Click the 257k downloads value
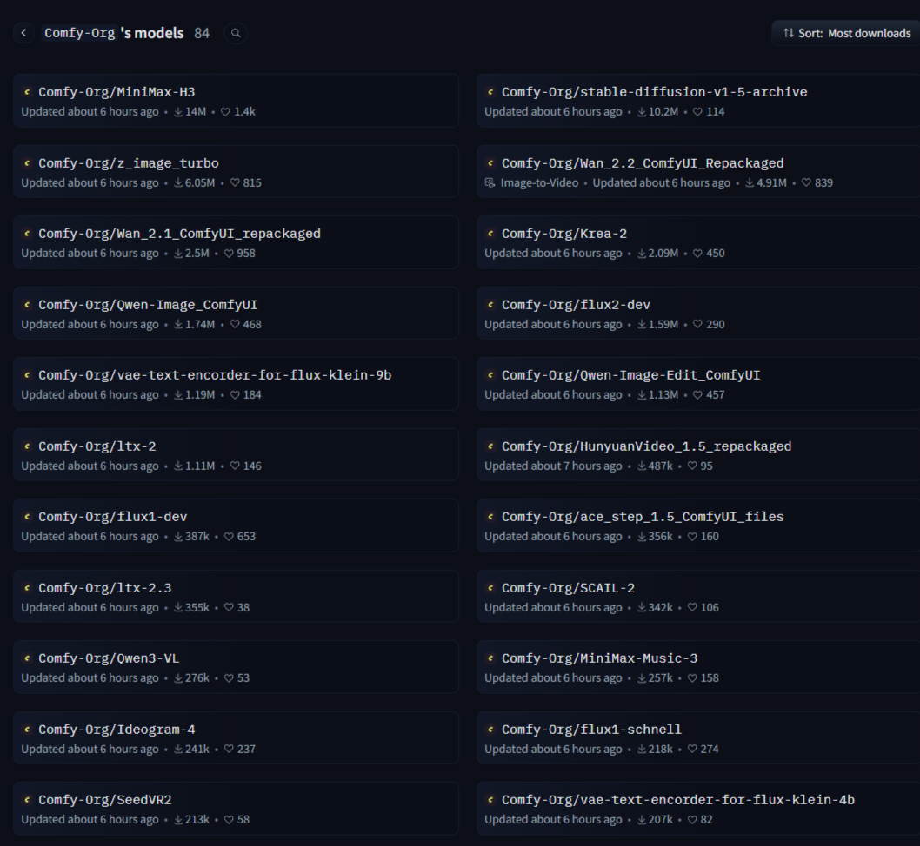Screen dimensions: 920x846 pos(661,677)
